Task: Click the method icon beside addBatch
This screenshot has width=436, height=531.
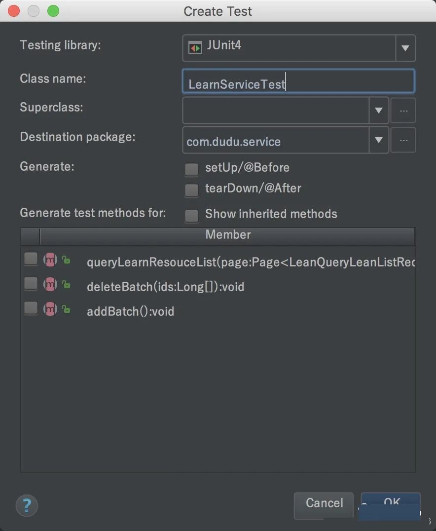Action: 50,308
